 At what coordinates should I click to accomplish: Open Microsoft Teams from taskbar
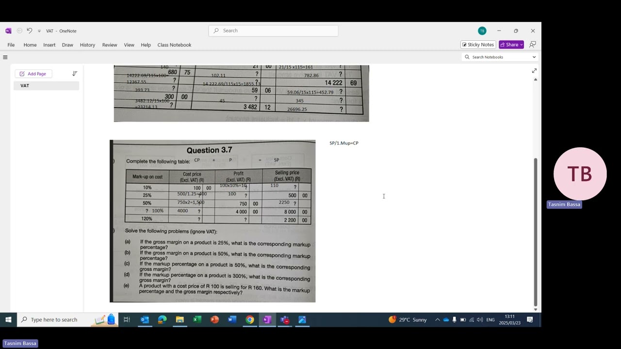pos(285,319)
